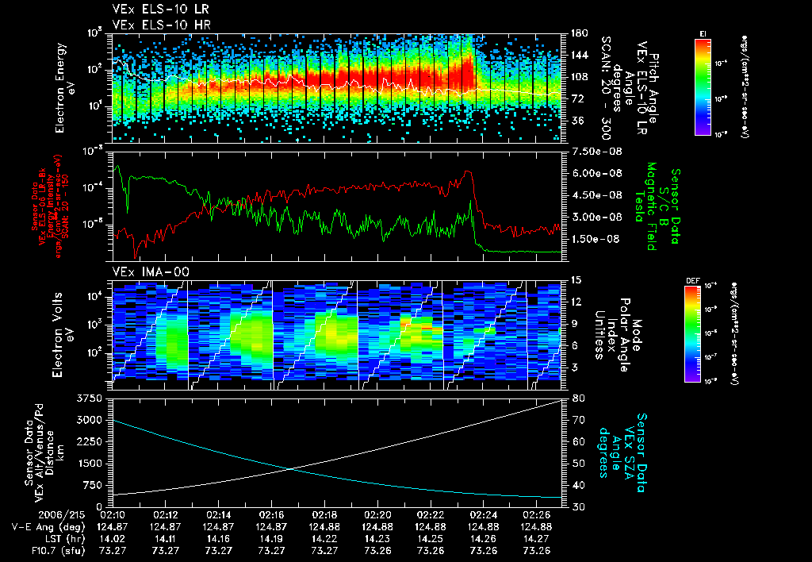Click the 02:10 time tick label

pos(113,515)
